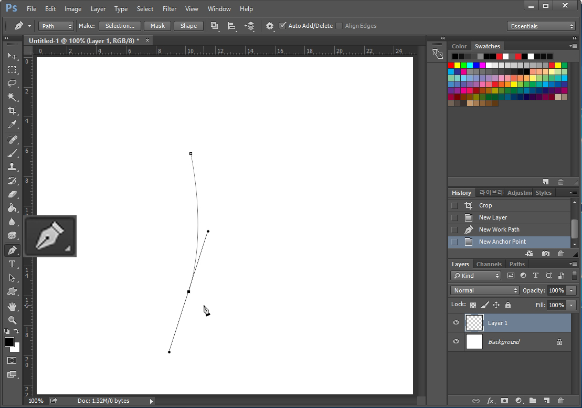Open the Tool Preset picker arrow
Viewport: 582px width, 408px height.
click(x=29, y=26)
